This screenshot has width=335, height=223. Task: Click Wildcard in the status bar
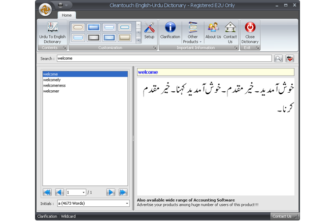click(68, 216)
